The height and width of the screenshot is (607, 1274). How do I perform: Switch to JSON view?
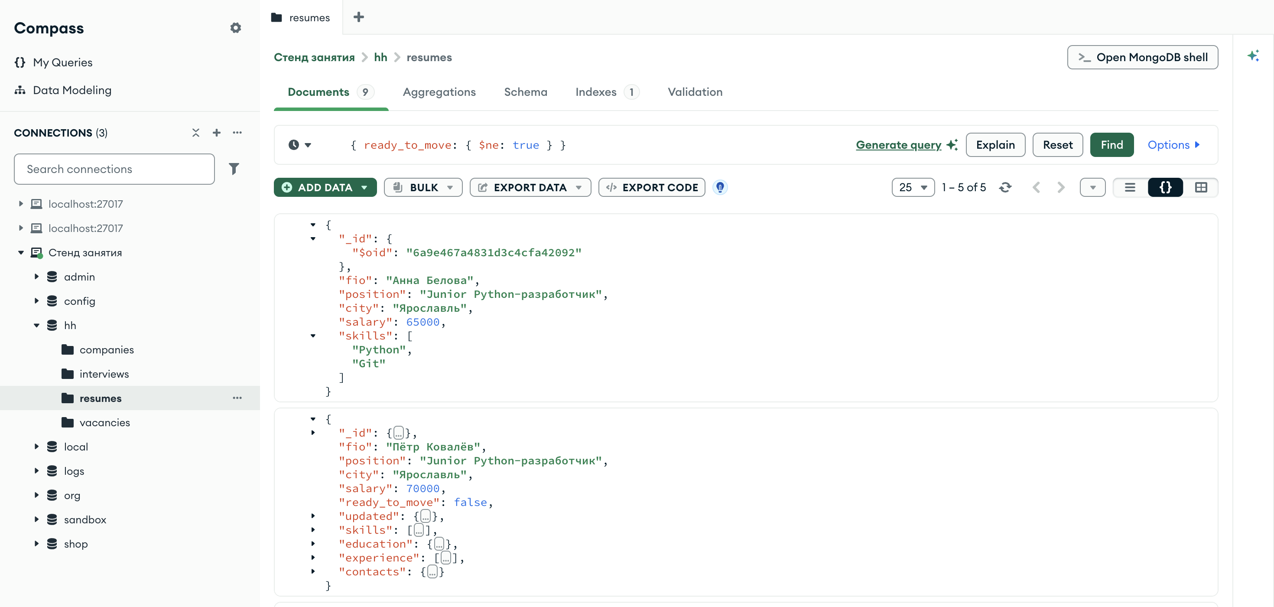point(1166,187)
